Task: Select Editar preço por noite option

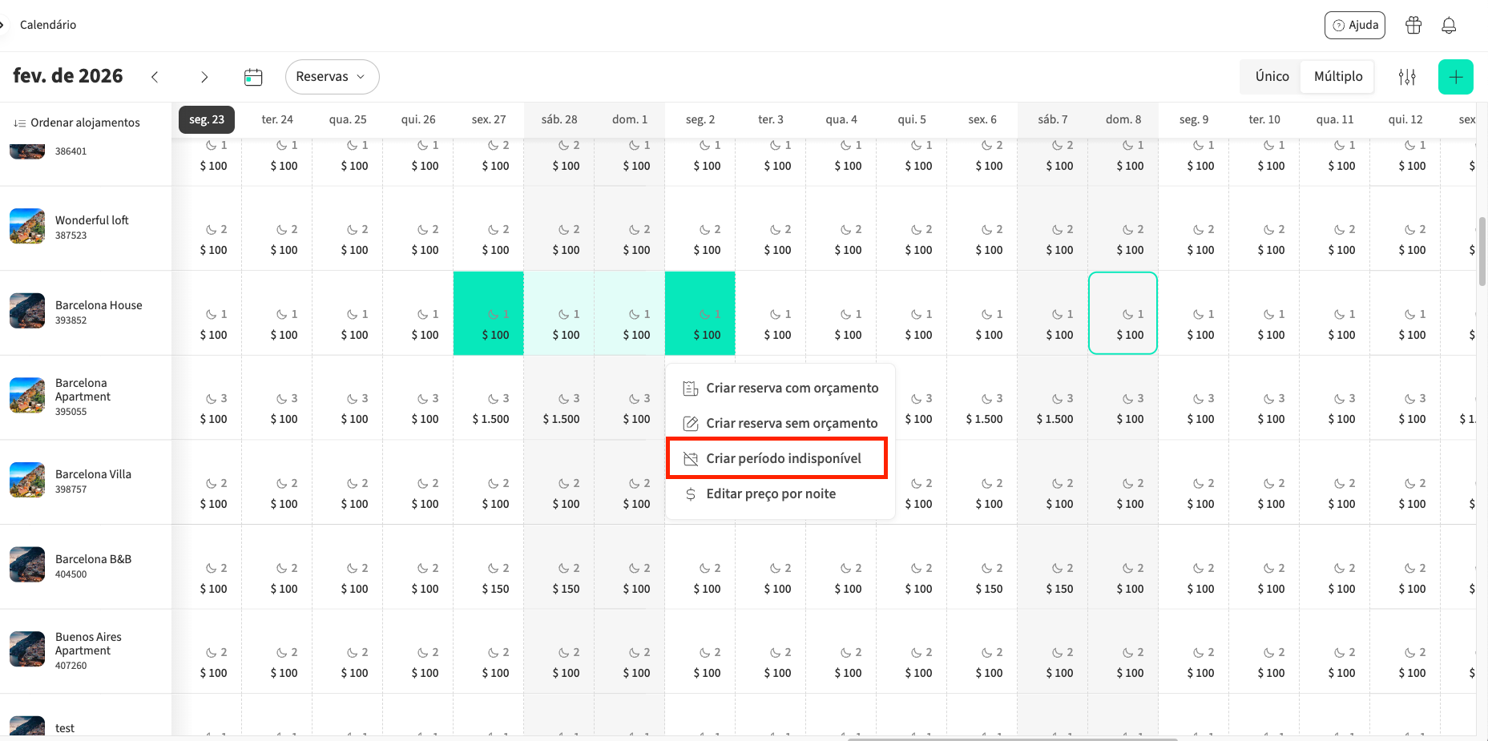Action: point(770,493)
